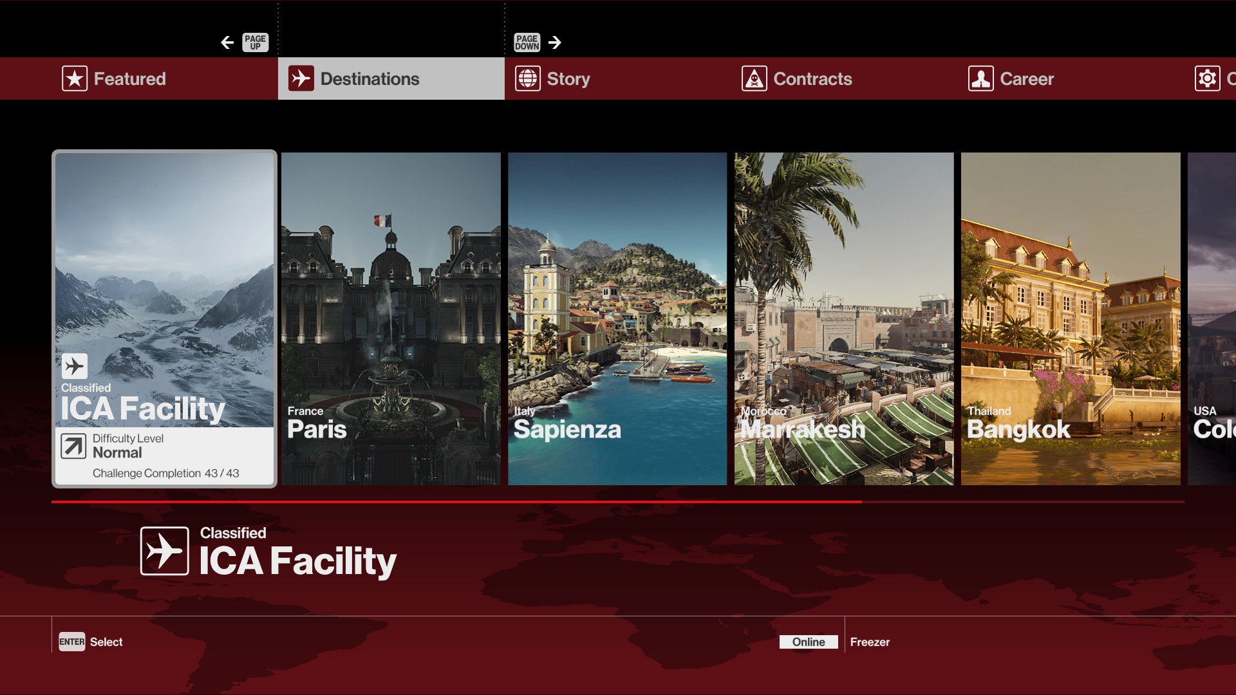
Task: Click the red destination scroll progress bar
Action: 456,501
